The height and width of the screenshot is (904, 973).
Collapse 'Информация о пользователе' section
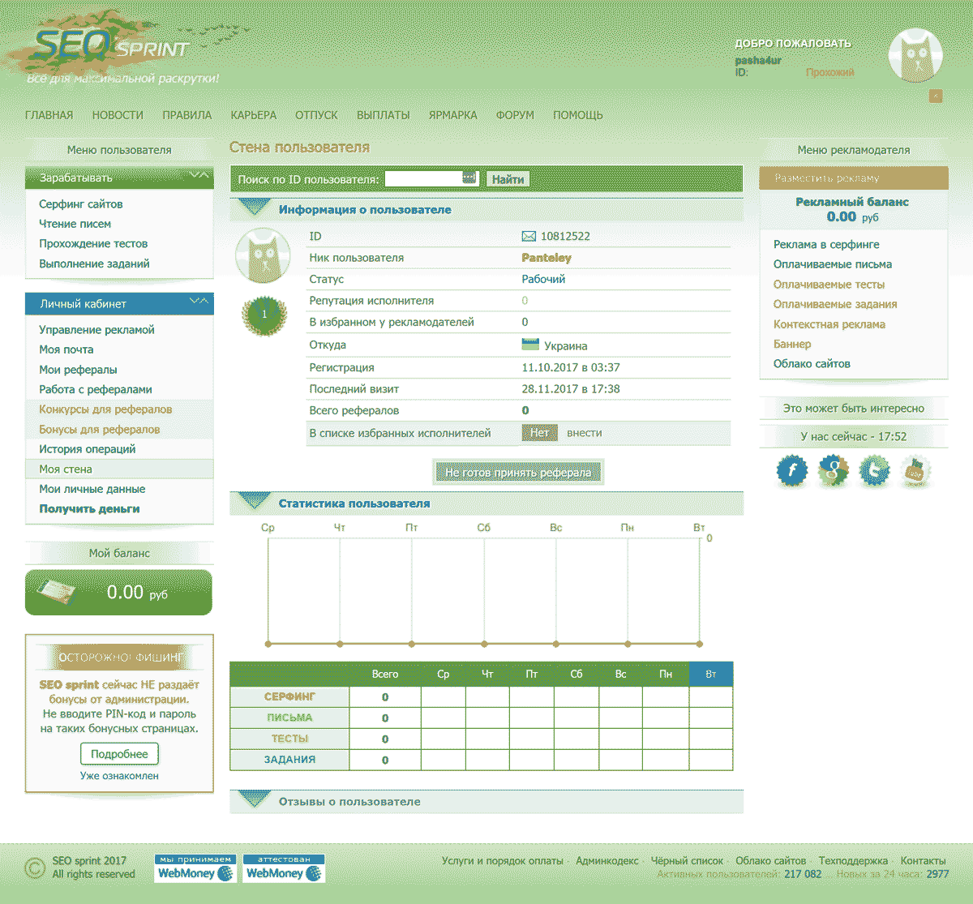(255, 209)
